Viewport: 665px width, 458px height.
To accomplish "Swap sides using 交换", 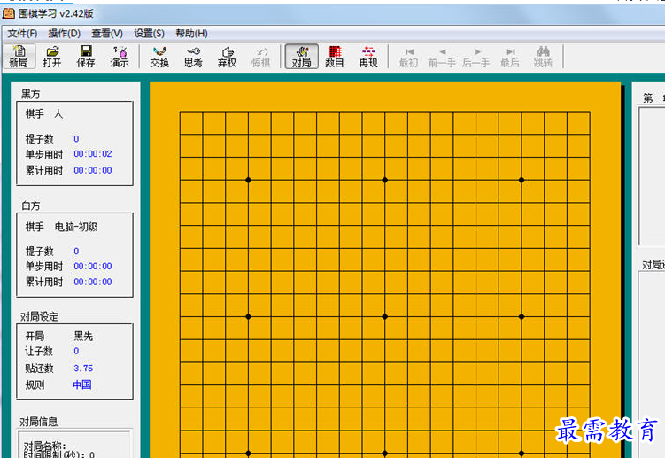I will pyautogui.click(x=159, y=57).
